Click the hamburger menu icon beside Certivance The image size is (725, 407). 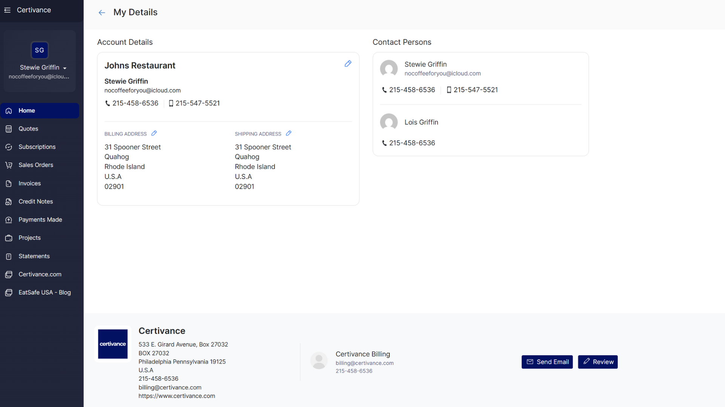(x=7, y=10)
